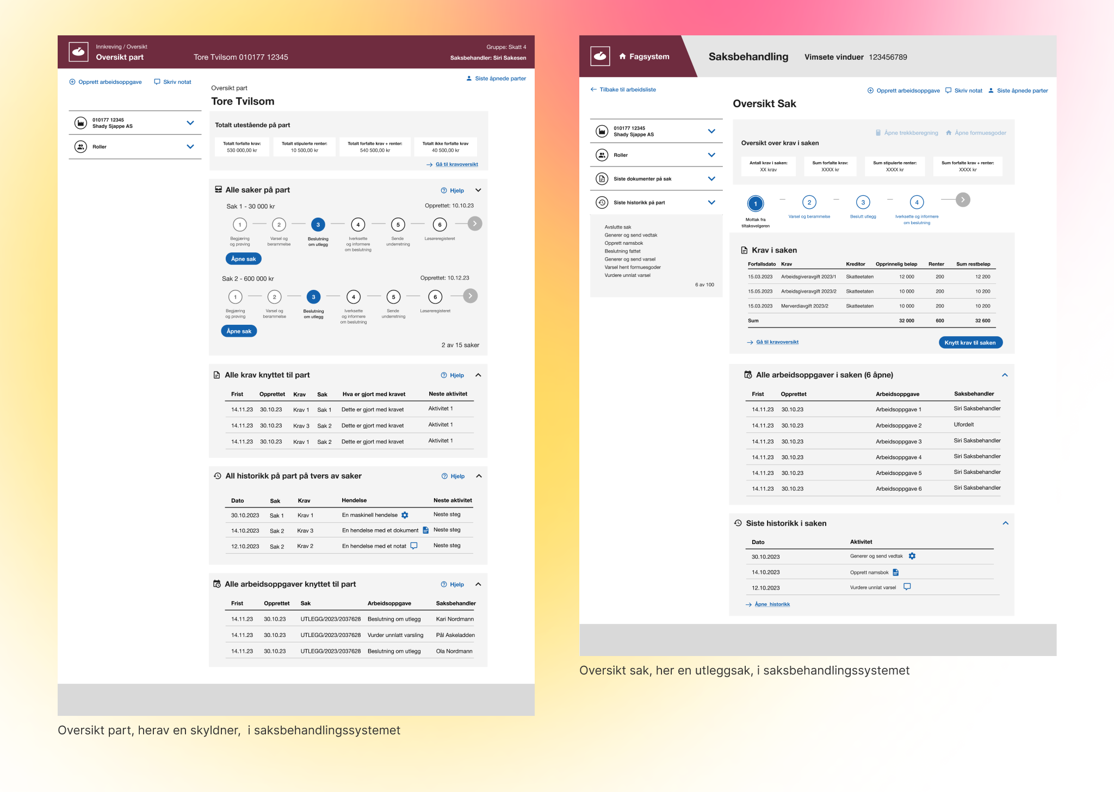Click the gear icon next to 'En maskinell hendelse'
Screen dimensions: 1114x792
[x=405, y=515]
